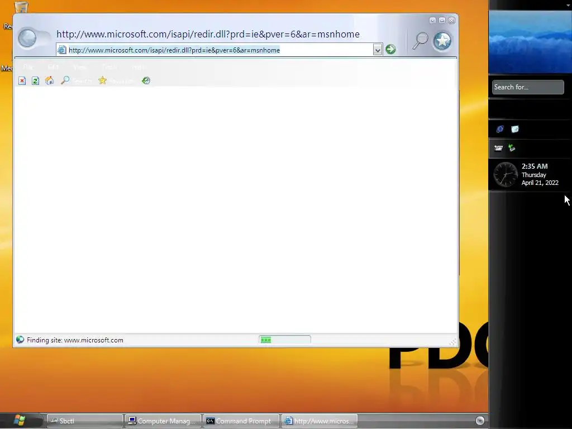Click the green arrow tray icon in the sidebar
The image size is (572, 429).
pos(512,147)
